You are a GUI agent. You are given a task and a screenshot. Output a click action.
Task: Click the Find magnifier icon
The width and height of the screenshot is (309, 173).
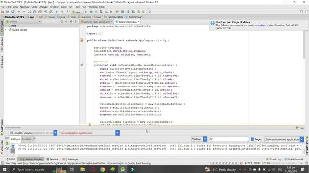[x=46, y=12]
